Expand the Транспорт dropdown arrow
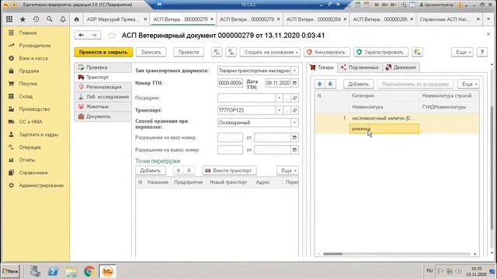Viewport: 497px width, 279px height. pos(279,110)
